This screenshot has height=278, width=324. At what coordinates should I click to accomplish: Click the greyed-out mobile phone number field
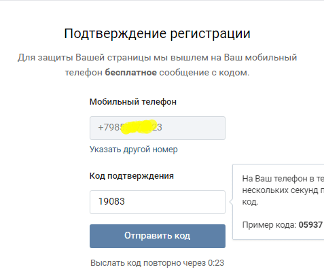click(158, 128)
